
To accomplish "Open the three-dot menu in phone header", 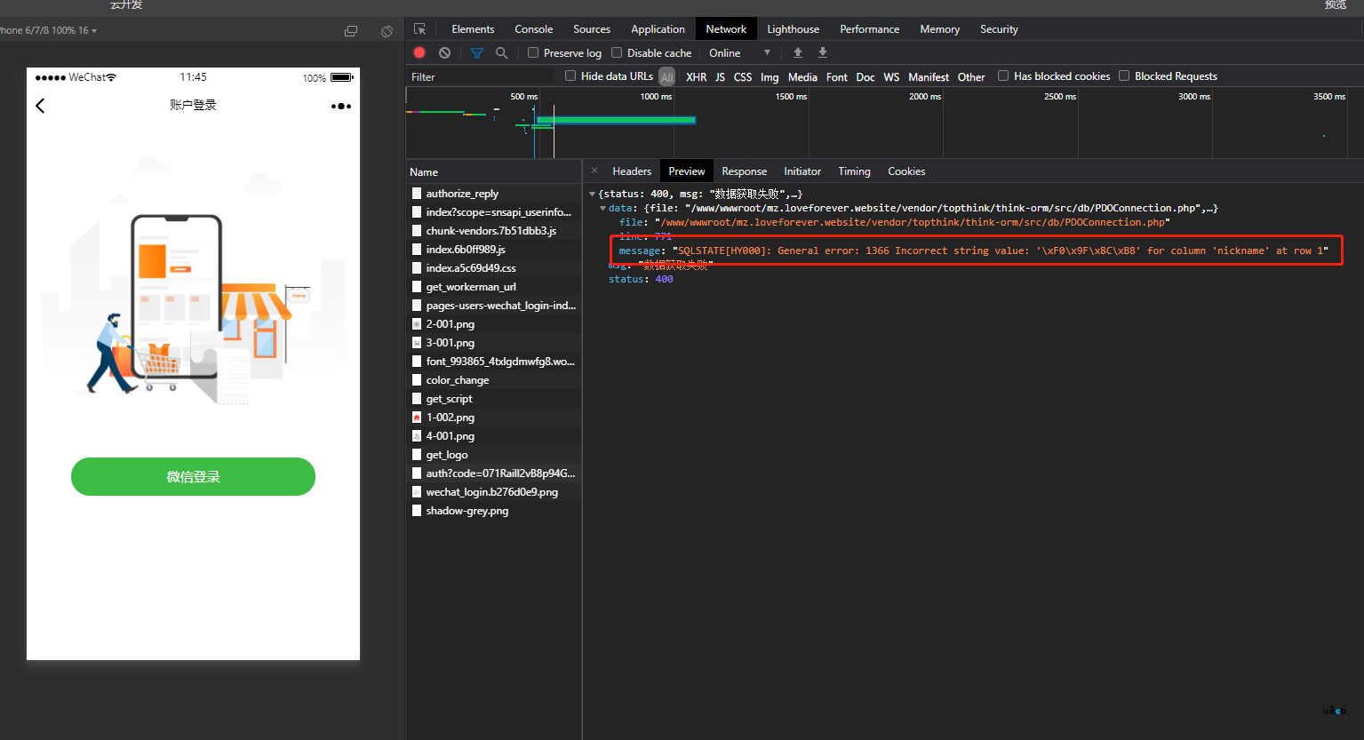I will [x=340, y=106].
